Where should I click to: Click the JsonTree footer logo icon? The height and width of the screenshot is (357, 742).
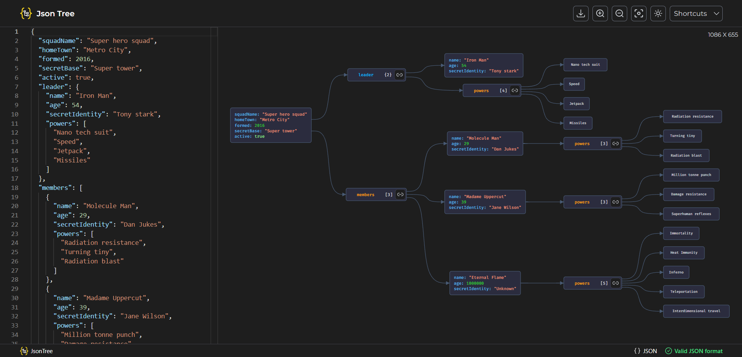click(24, 351)
